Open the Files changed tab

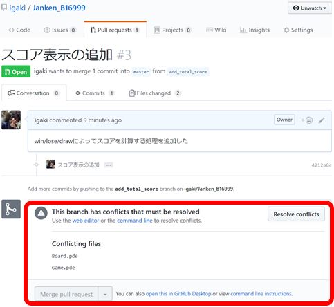pyautogui.click(x=155, y=93)
